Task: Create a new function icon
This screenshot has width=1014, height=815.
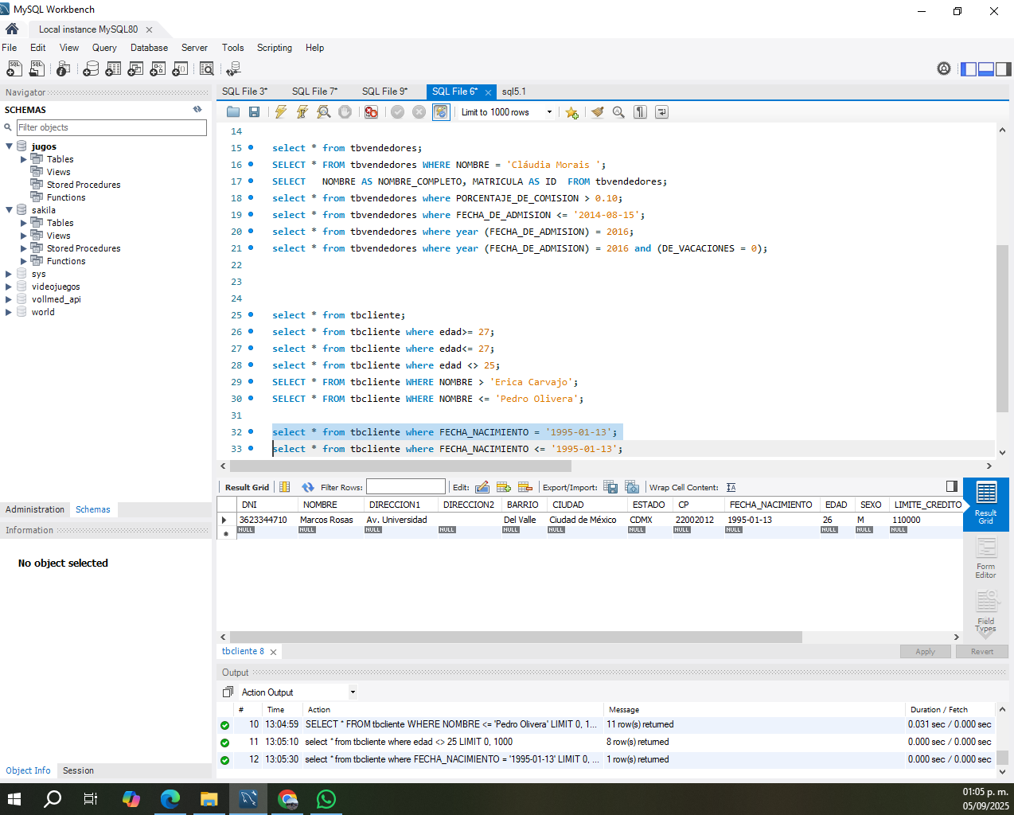Action: click(181, 69)
